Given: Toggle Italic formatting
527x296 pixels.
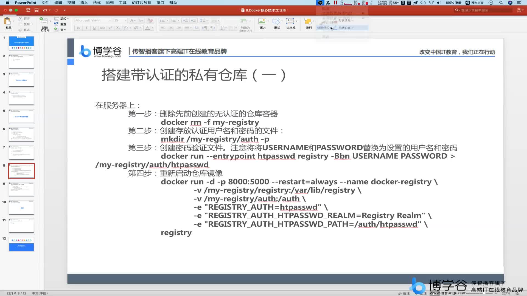Looking at the screenshot, I should [x=86, y=28].
